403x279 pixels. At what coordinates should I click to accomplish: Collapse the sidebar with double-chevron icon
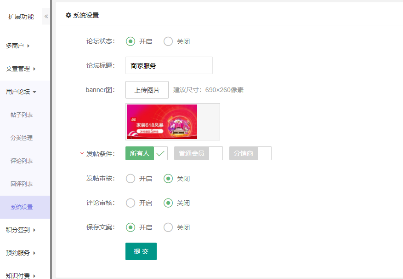click(46, 17)
